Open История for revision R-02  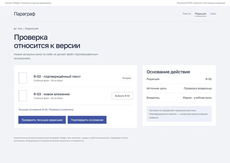click(127, 78)
